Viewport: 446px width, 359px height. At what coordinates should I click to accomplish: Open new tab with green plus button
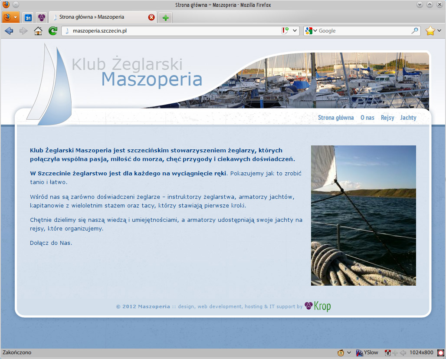point(165,18)
